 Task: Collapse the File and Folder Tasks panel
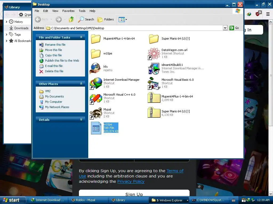[x=81, y=37]
